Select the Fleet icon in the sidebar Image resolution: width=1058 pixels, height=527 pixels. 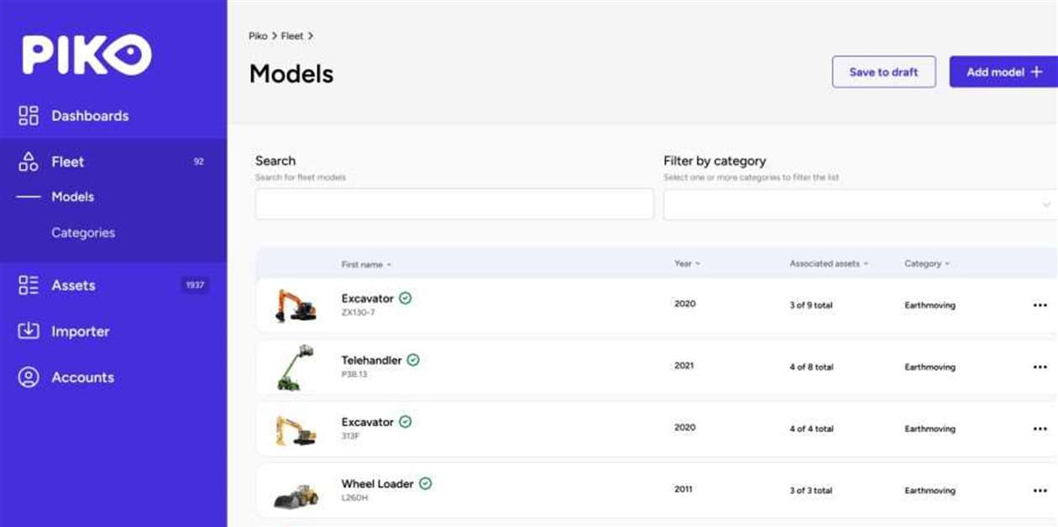coord(29,161)
